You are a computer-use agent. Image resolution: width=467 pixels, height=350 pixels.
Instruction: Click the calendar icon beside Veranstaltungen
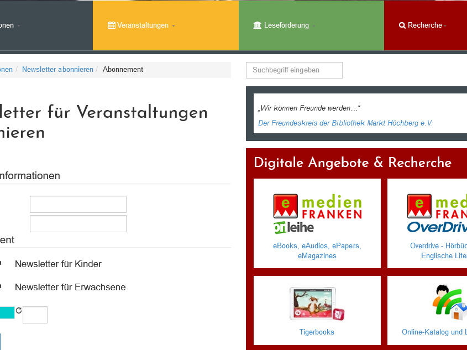pyautogui.click(x=112, y=25)
